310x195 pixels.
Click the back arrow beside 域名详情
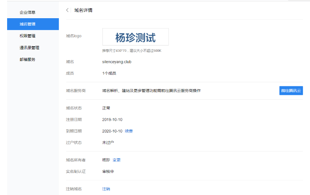click(x=68, y=10)
